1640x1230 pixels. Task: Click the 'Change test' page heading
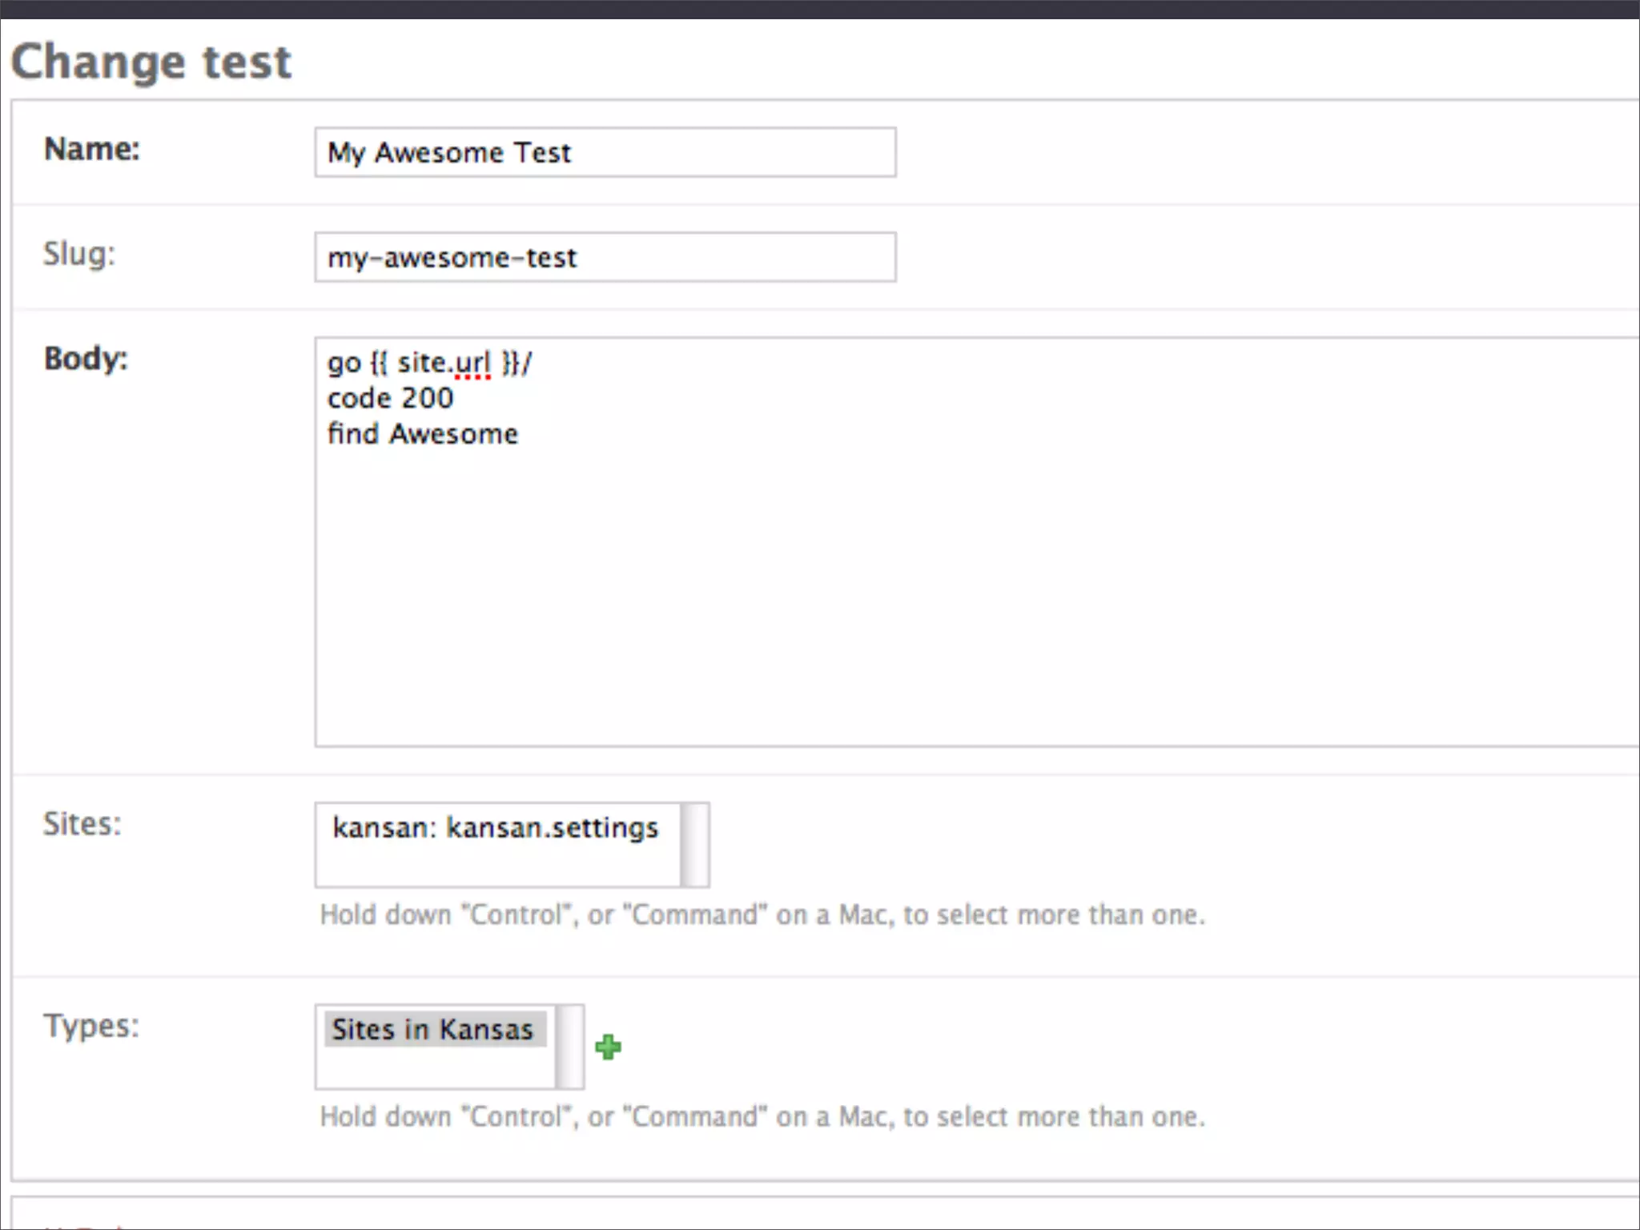(x=151, y=62)
